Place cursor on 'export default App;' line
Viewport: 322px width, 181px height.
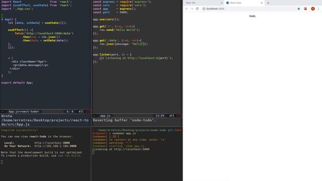point(17,82)
